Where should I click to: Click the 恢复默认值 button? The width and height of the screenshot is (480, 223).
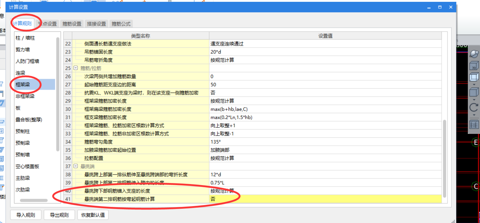93,215
